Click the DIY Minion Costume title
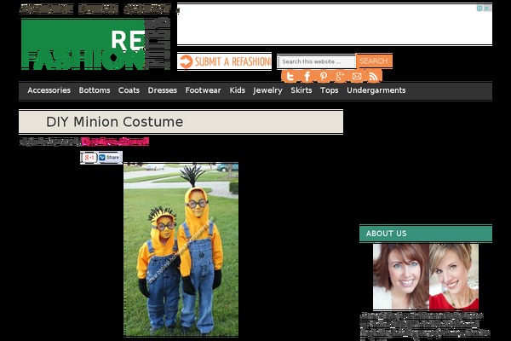The width and height of the screenshot is (511, 341). [x=114, y=122]
